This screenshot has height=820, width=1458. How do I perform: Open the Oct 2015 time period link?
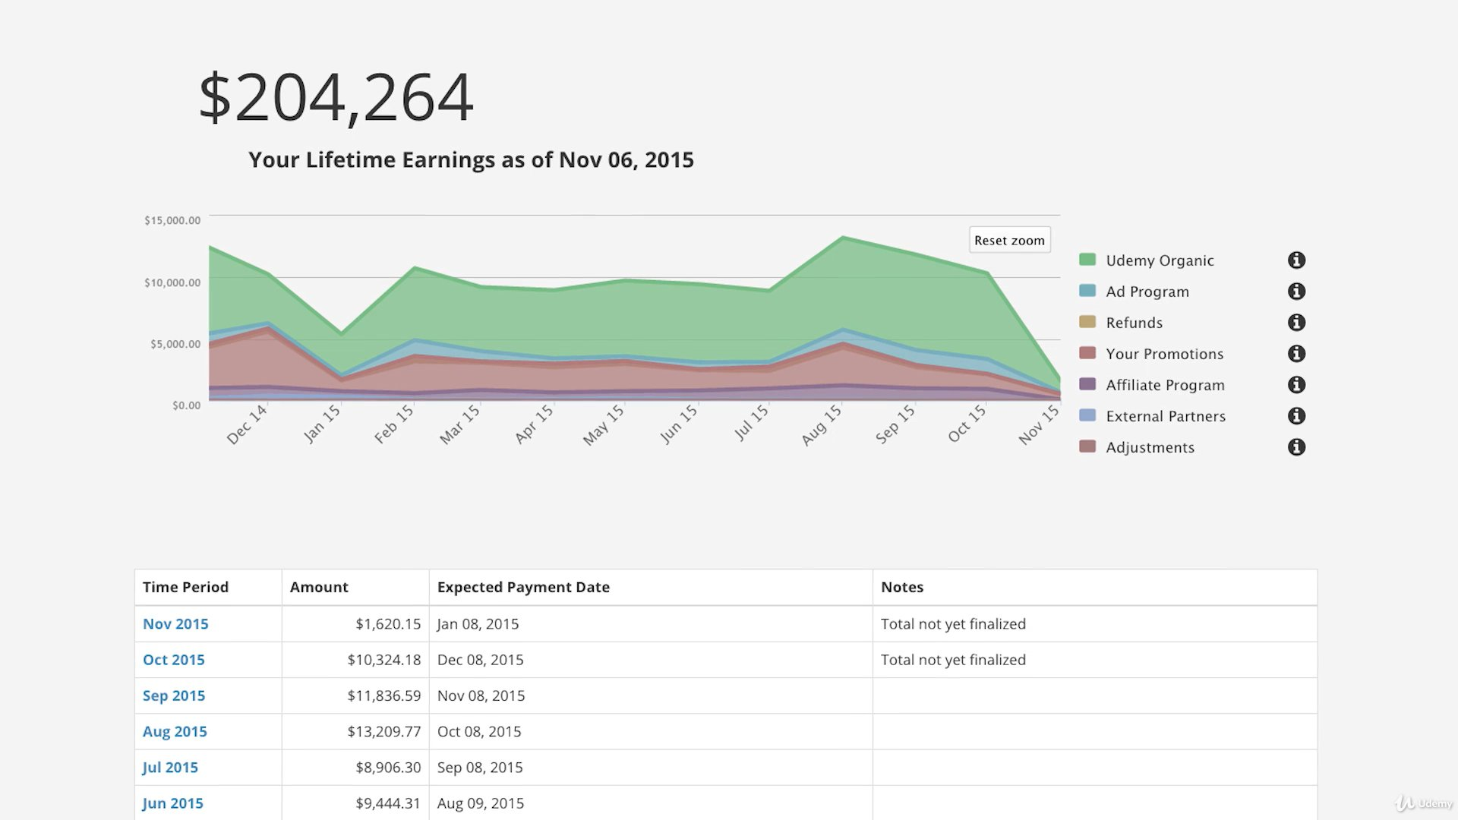(174, 660)
